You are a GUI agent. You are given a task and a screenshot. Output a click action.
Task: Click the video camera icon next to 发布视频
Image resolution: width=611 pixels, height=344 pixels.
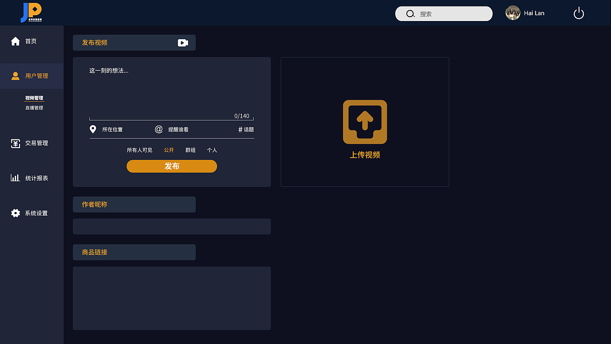(x=183, y=43)
